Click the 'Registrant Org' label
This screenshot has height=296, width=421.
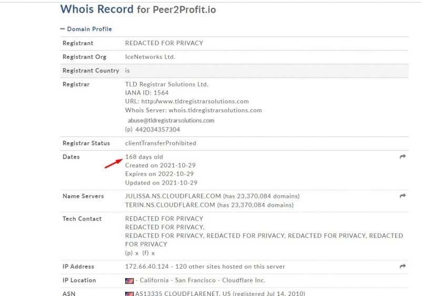(84, 57)
